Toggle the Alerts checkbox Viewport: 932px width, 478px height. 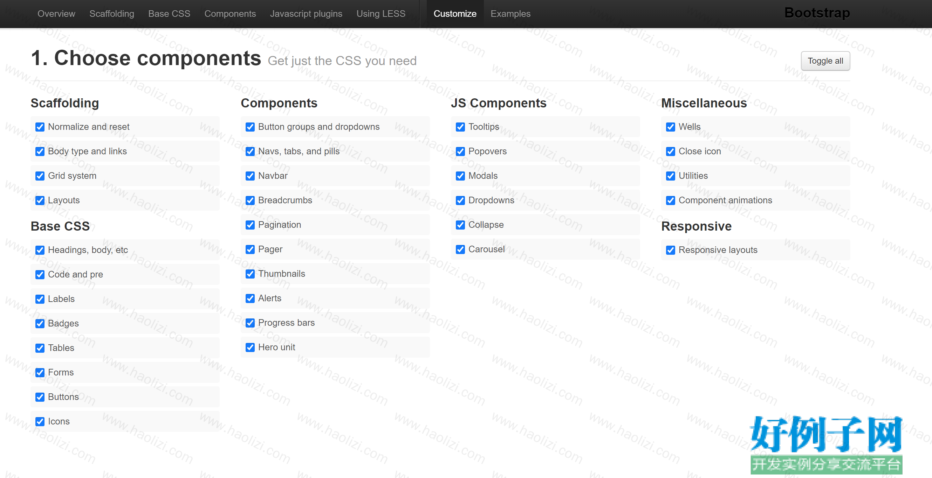tap(250, 299)
